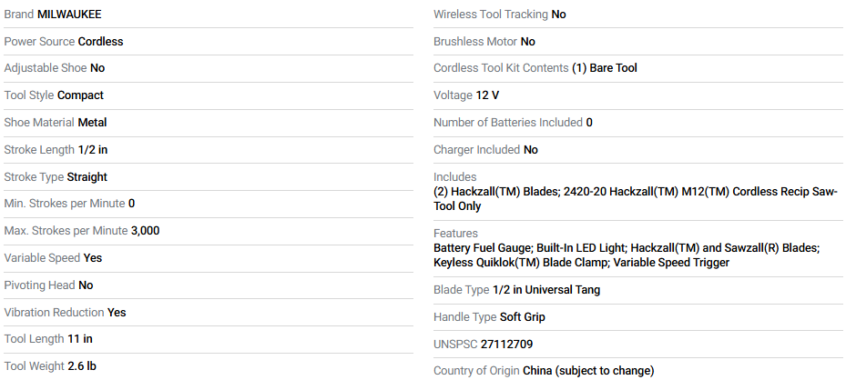
Task: Select the Brushless Motor No row
Action: pyautogui.click(x=637, y=42)
